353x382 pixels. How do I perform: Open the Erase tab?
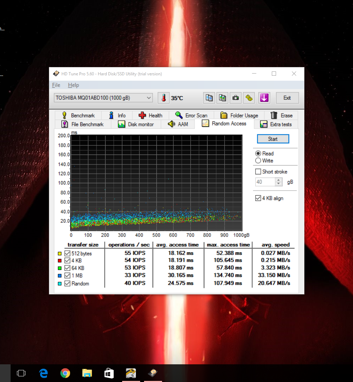point(282,115)
